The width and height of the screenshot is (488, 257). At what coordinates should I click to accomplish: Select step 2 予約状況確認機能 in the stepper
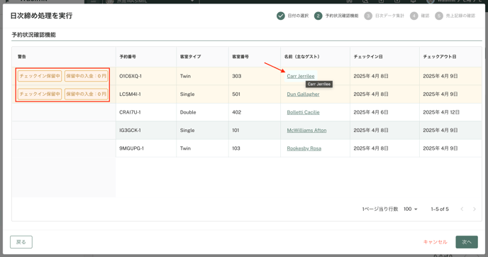336,16
